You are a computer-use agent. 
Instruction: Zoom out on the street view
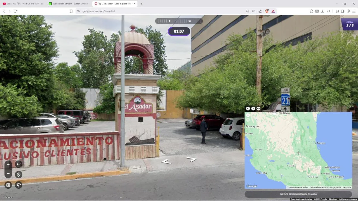8,174
